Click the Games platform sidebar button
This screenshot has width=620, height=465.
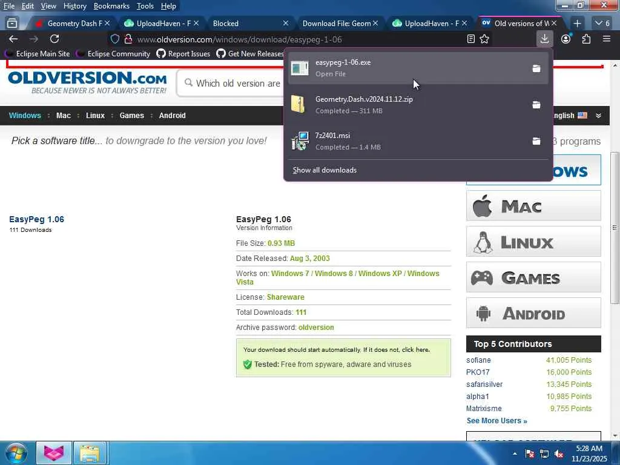click(x=533, y=277)
